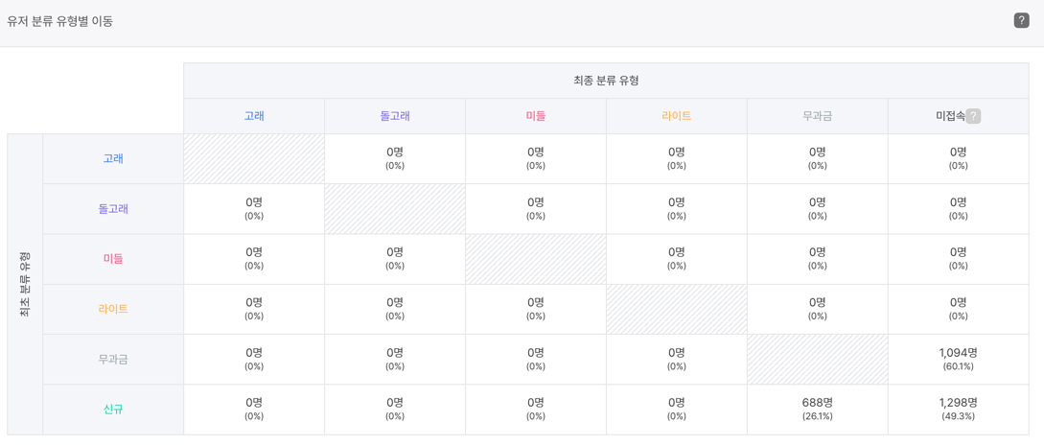Select the 돌고래 column header

click(x=395, y=116)
